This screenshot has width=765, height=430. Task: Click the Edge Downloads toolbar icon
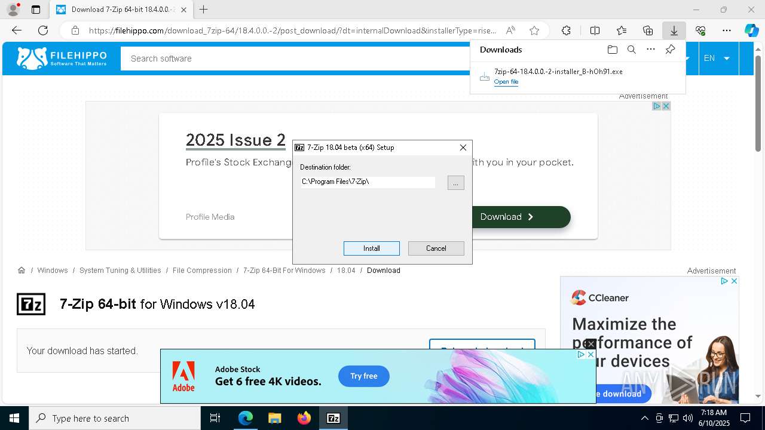[674, 30]
